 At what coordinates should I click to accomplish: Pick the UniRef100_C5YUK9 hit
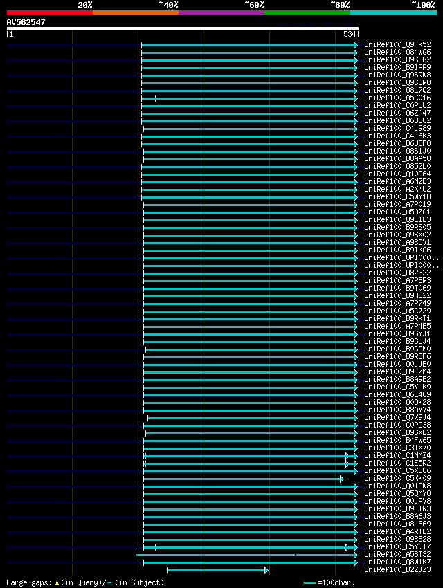pos(397,387)
